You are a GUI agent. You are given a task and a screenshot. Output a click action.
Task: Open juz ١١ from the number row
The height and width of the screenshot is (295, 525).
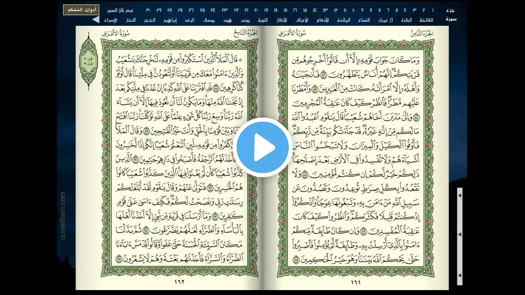tap(345, 10)
